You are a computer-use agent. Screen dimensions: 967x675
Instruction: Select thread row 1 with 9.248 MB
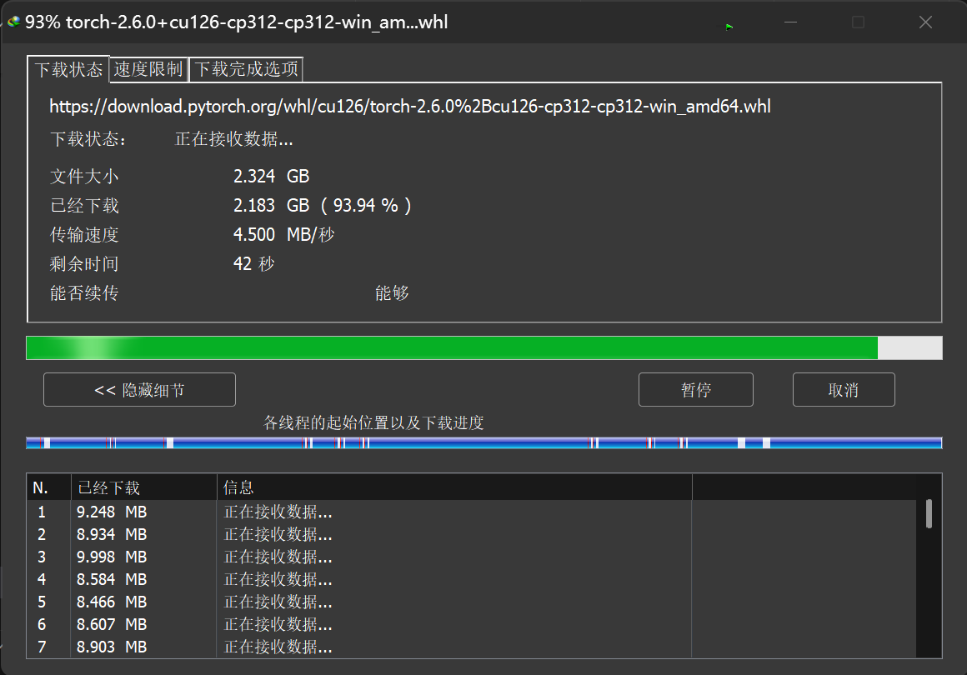click(x=471, y=512)
